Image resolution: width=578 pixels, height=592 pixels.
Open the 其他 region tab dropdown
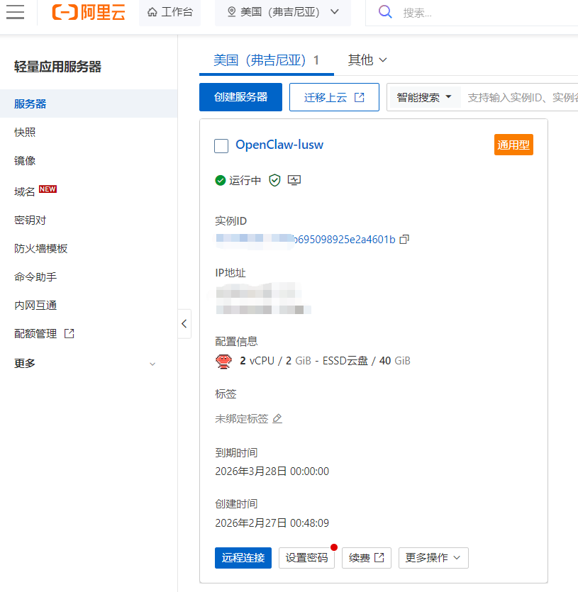pos(367,60)
